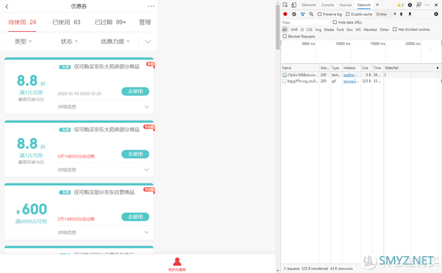
Task: Sort requests by Name column header
Action: click(x=300, y=68)
